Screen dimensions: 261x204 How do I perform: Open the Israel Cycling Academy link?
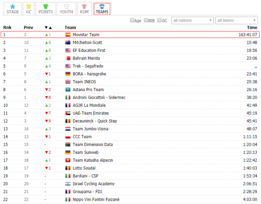coord(94,184)
